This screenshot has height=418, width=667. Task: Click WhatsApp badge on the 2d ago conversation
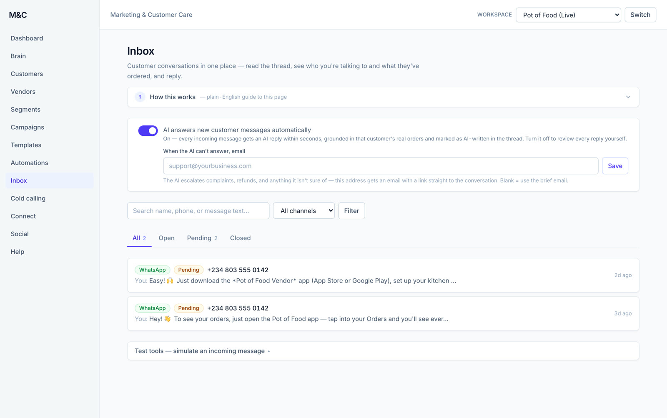click(x=152, y=270)
